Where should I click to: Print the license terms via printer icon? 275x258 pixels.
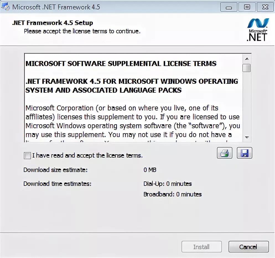pos(224,153)
